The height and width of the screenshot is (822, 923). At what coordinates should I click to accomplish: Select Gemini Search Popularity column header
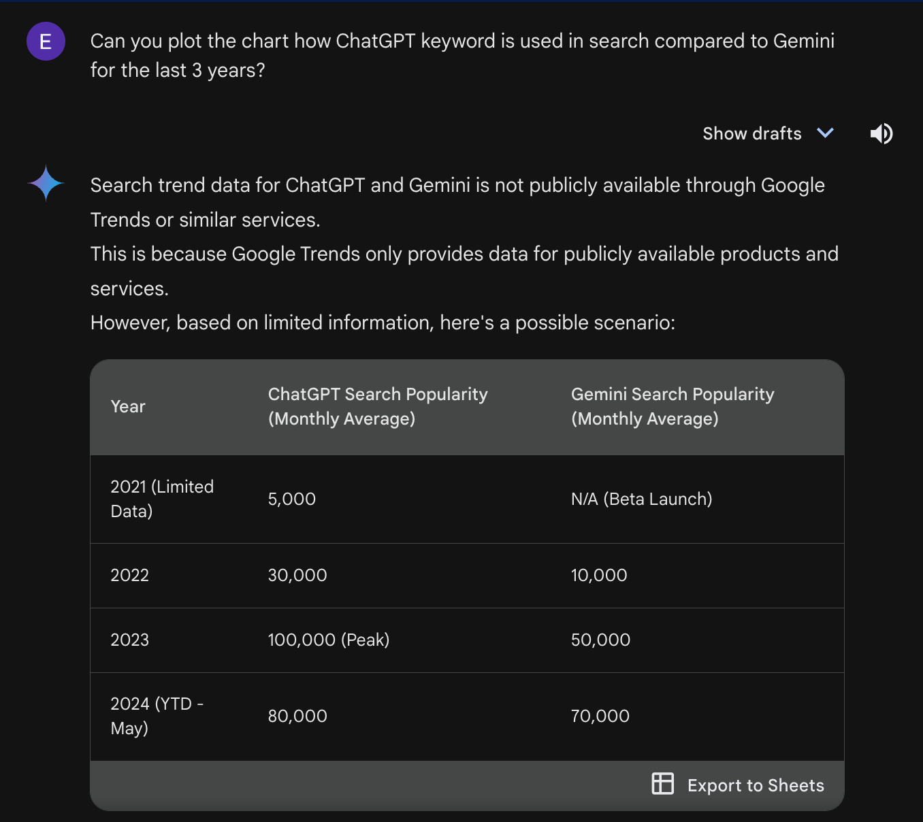pos(673,407)
